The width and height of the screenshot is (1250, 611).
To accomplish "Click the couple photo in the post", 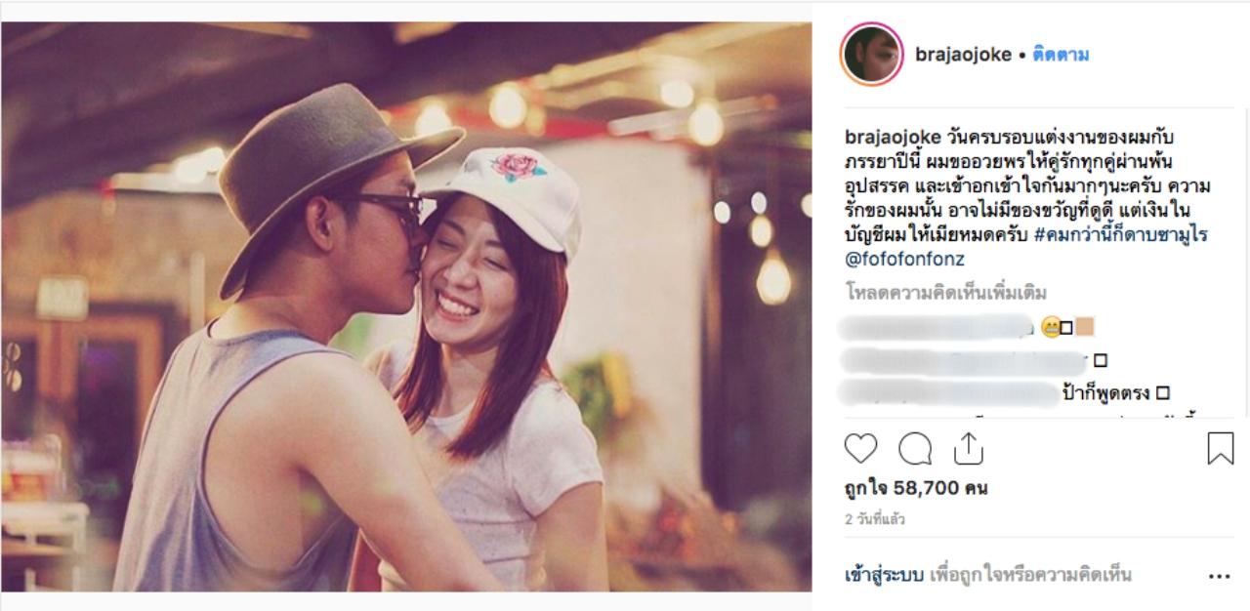I will click(x=406, y=306).
